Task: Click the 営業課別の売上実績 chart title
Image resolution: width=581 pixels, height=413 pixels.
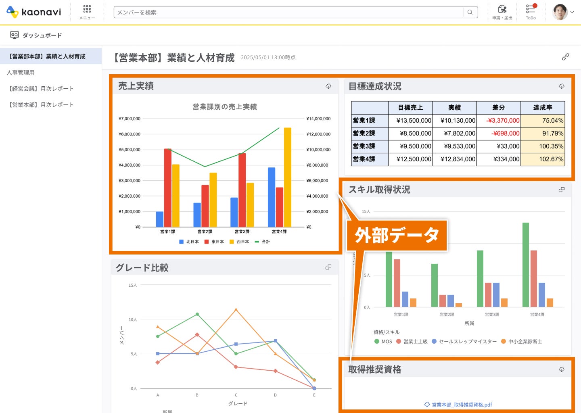Action: coord(225,107)
